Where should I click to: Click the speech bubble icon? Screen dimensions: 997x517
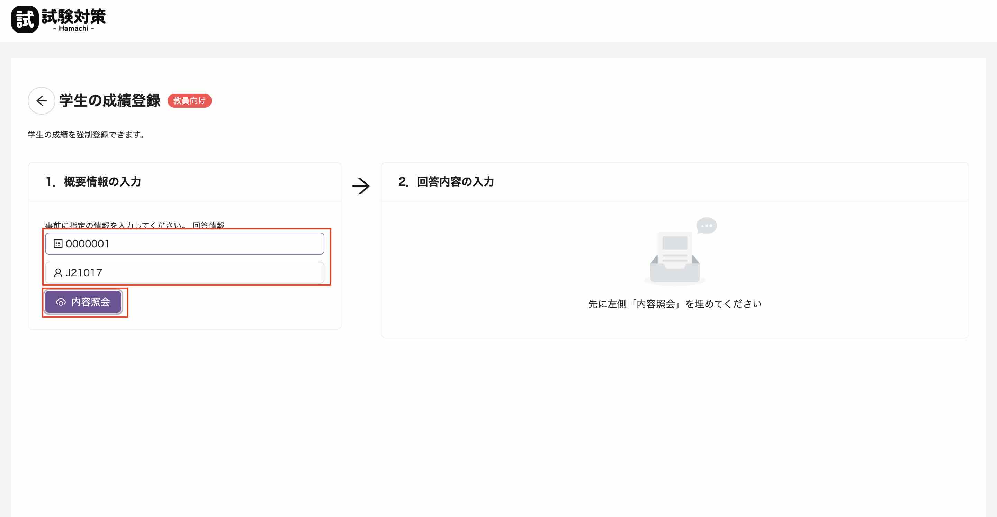click(x=706, y=226)
